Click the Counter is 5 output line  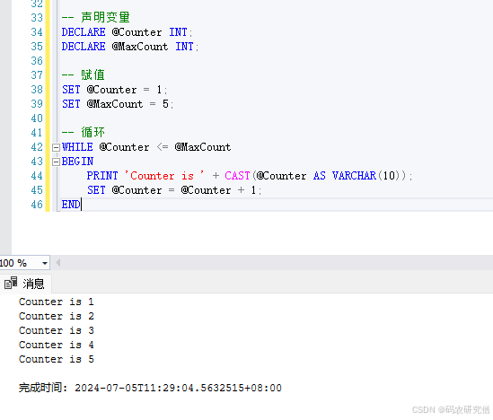(57, 359)
